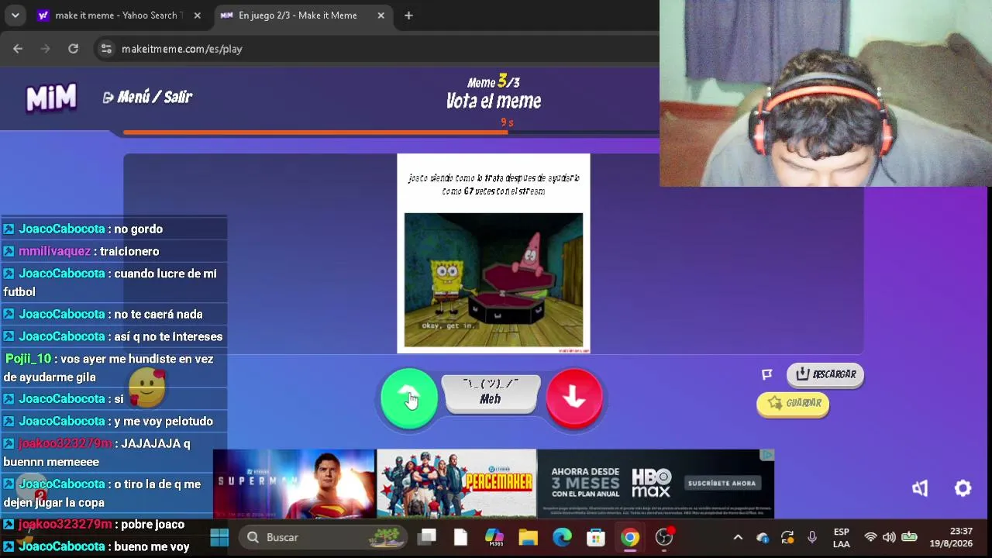The width and height of the screenshot is (992, 558).
Task: Click the microphone tray icon
Action: tap(812, 537)
